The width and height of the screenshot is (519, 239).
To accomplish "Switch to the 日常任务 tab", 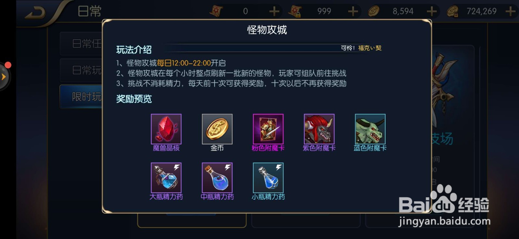I will click(x=81, y=43).
